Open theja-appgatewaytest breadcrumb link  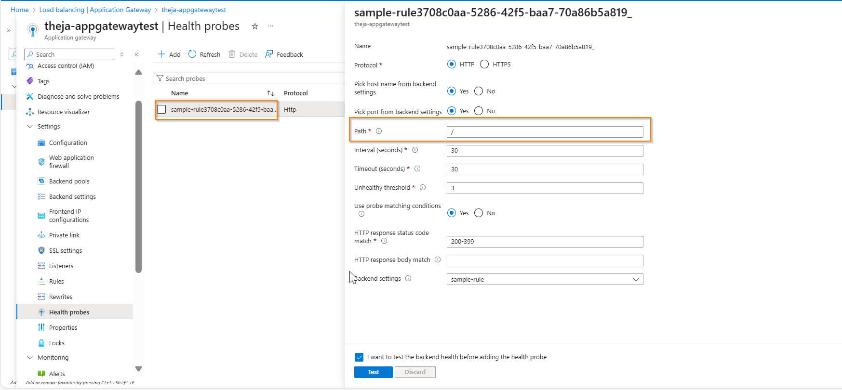click(x=194, y=10)
